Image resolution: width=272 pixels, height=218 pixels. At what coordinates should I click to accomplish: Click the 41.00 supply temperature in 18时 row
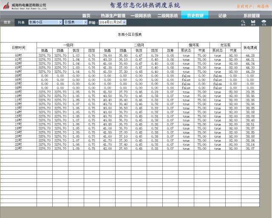108,128
